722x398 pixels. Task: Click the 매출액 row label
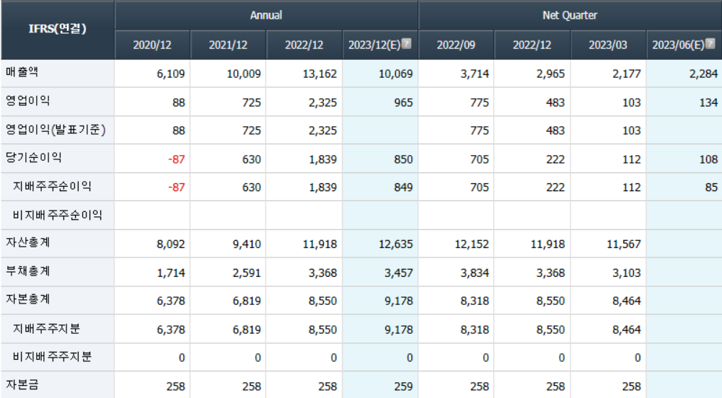click(x=22, y=72)
